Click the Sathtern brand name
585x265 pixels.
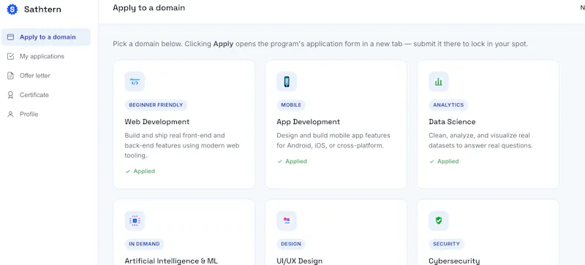click(42, 9)
